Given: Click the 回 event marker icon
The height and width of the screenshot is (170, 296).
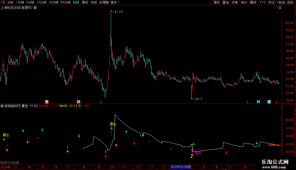Looking at the screenshot, I should 79,102.
